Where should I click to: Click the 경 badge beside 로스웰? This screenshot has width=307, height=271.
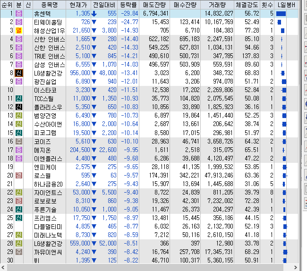(x=19, y=175)
